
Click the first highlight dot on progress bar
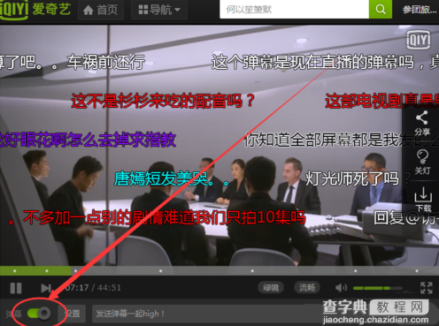[x=15, y=270]
